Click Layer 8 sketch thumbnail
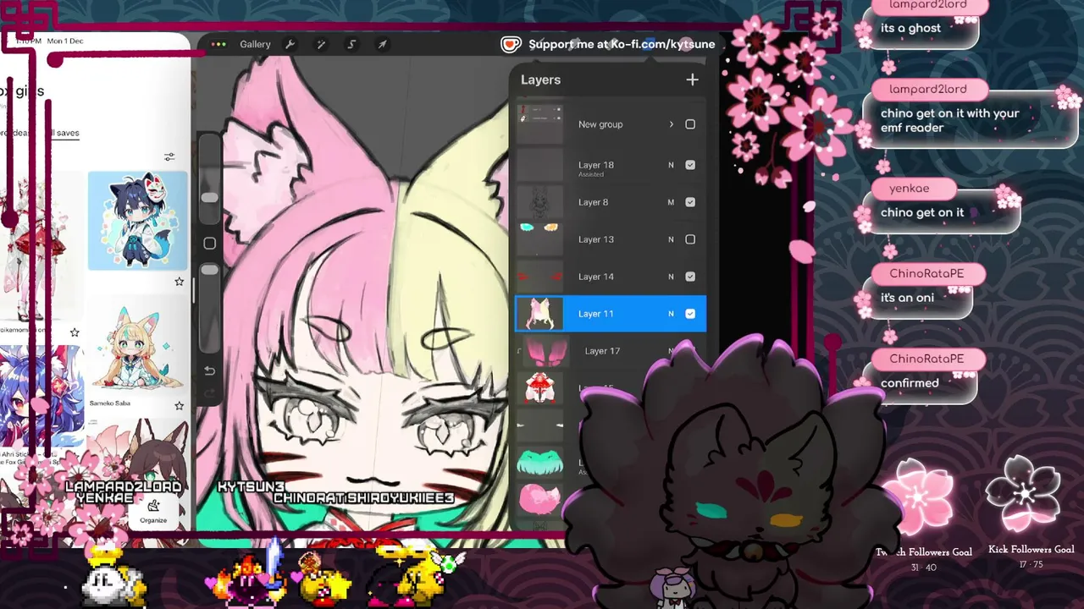 point(540,202)
